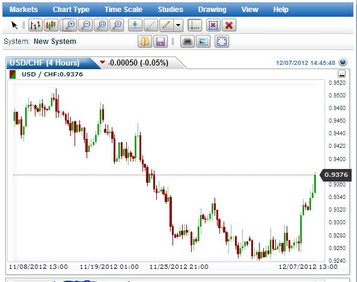This screenshot has height=282, width=357.
Task: Click the 11/19/2012 01:00 axis label
Action: (109, 267)
